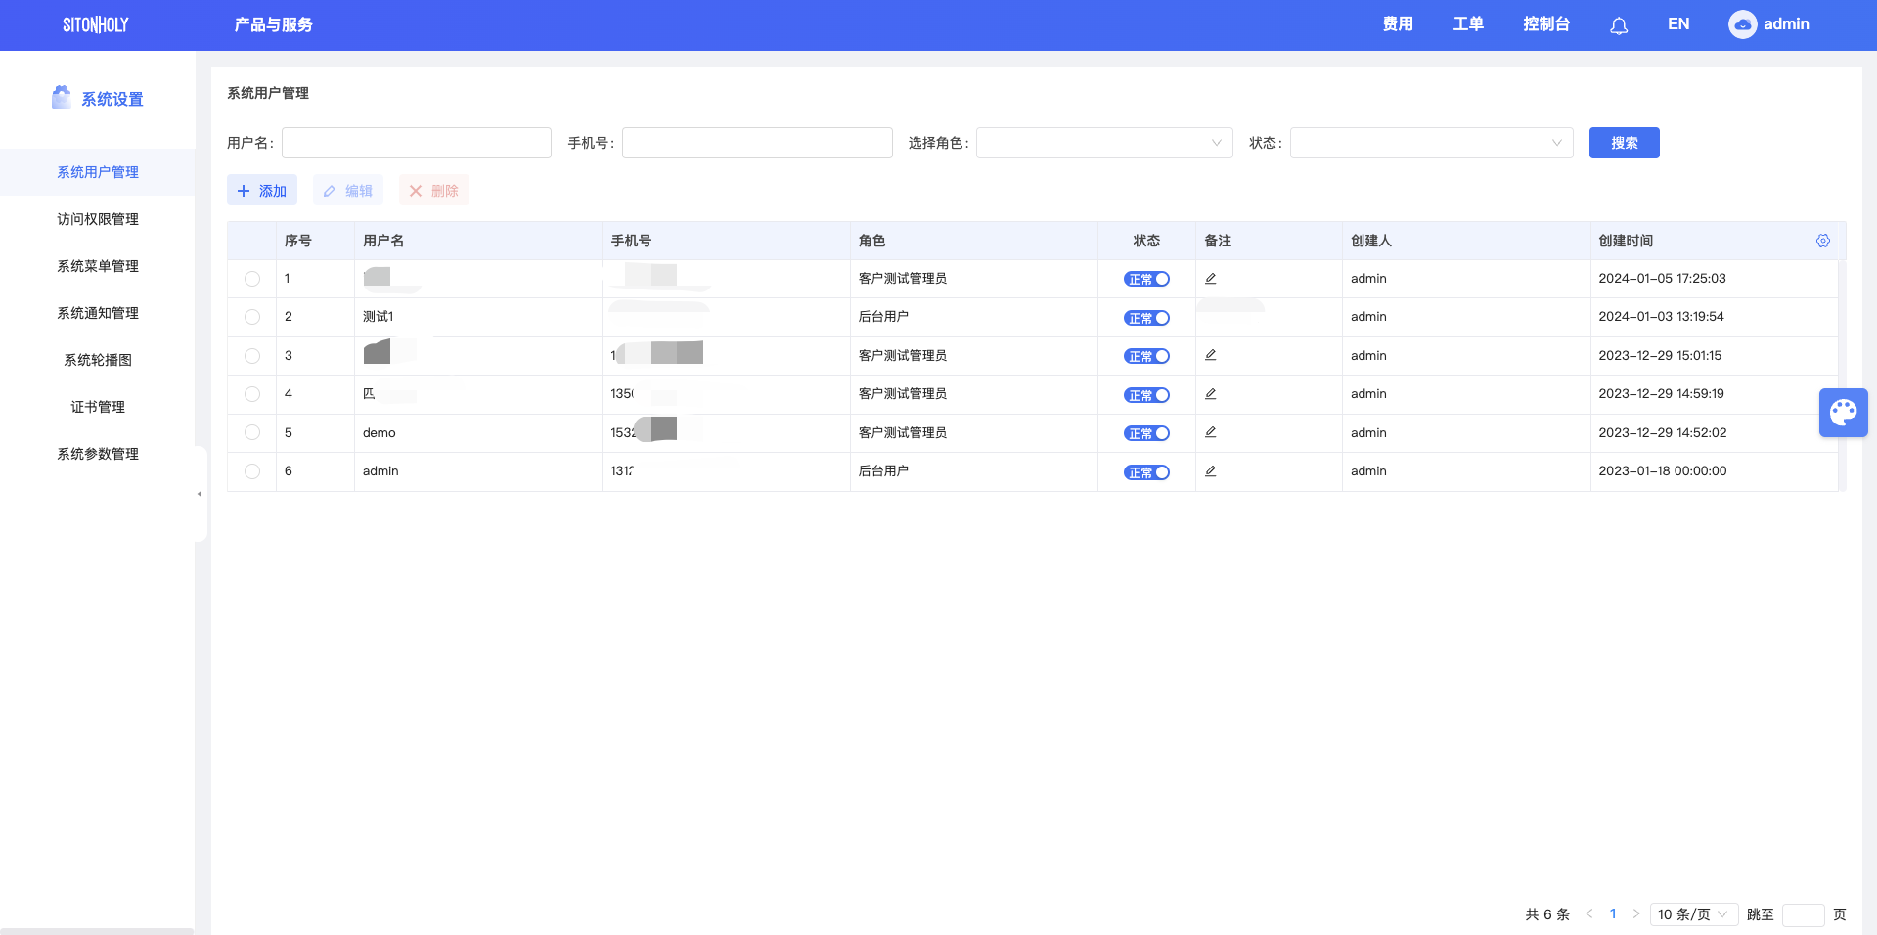Select the radio button for row 4
Image resolution: width=1877 pixels, height=935 pixels.
click(252, 394)
